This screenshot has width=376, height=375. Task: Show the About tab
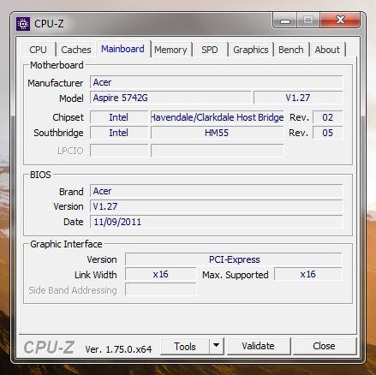pyautogui.click(x=327, y=50)
